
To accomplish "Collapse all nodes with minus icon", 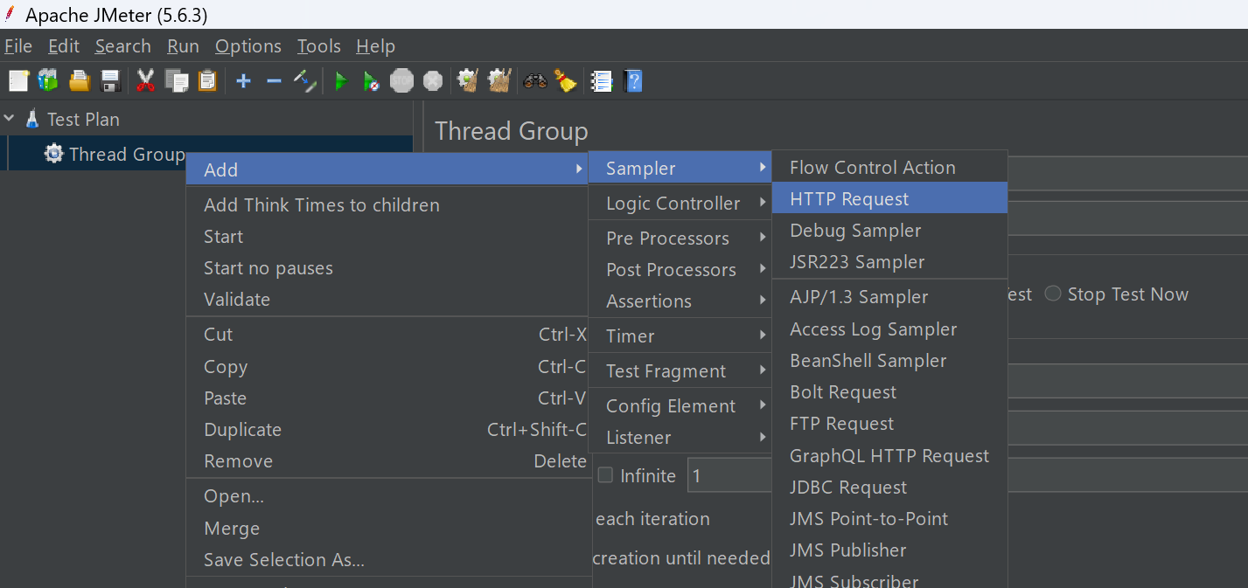I will point(274,81).
